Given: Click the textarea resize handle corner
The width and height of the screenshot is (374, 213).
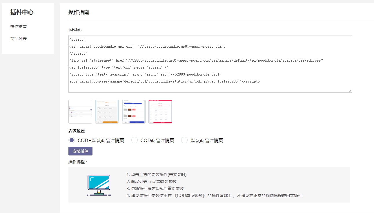Looking at the screenshot, I should 350,91.
